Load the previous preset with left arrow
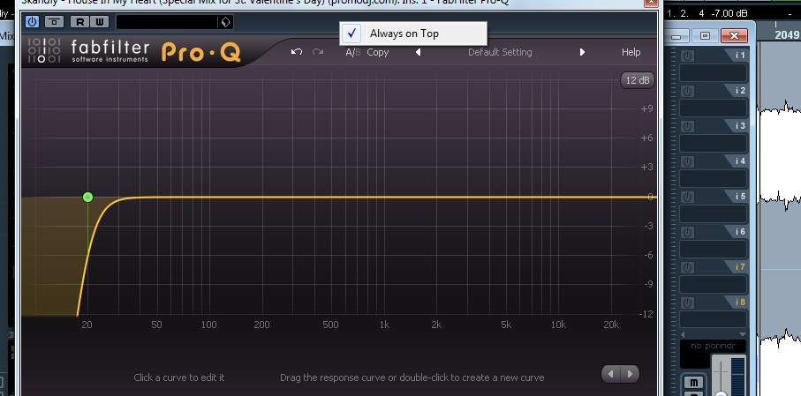 (418, 52)
